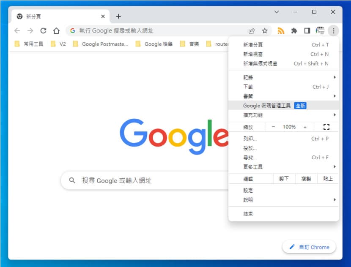Click the forward navigation arrow
351x267 pixels.
tap(30, 31)
